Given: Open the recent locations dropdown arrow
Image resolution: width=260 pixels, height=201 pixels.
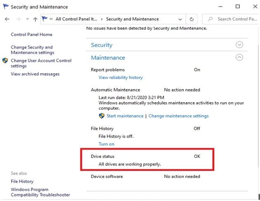Looking at the screenshot, I should tap(28, 19).
